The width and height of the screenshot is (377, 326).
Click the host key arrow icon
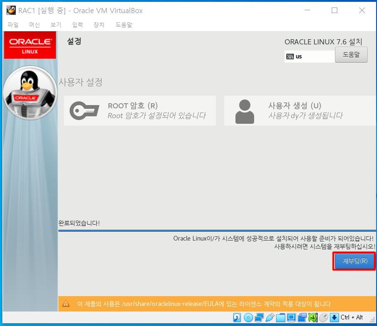tap(334, 317)
